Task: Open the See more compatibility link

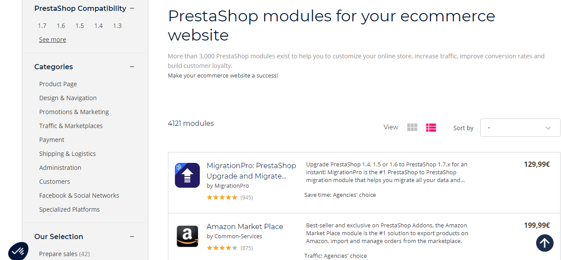Action: click(52, 39)
